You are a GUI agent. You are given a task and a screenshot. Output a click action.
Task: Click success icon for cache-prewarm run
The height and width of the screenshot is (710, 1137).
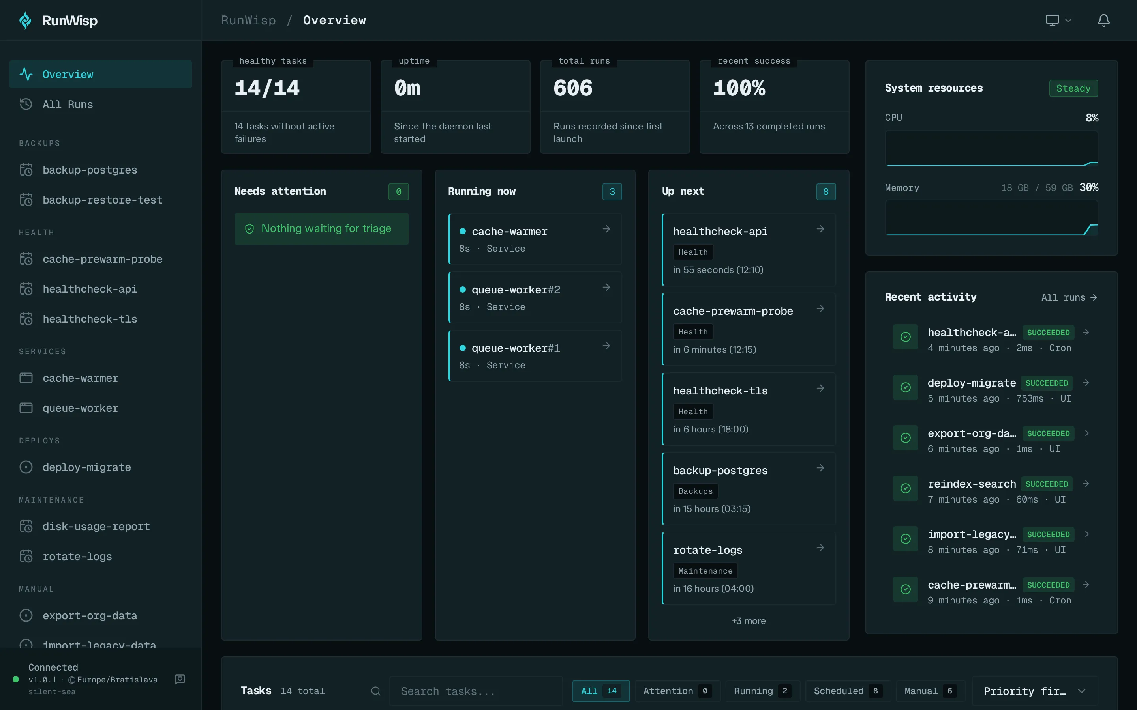[x=905, y=589]
